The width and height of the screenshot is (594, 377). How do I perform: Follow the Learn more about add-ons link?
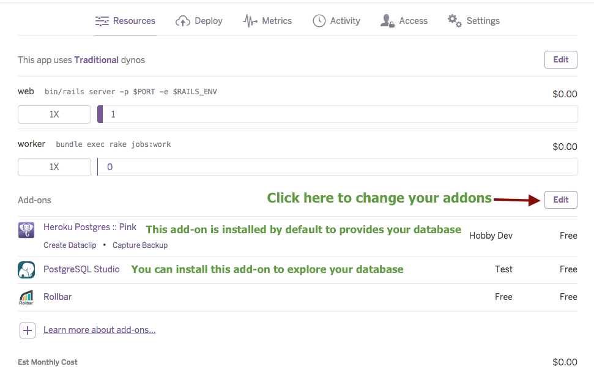click(100, 330)
